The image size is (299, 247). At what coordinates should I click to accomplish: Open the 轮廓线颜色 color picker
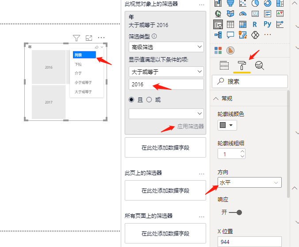pyautogui.click(x=227, y=125)
